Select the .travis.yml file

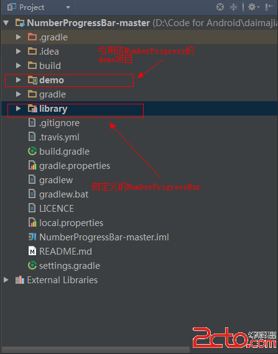[59, 137]
